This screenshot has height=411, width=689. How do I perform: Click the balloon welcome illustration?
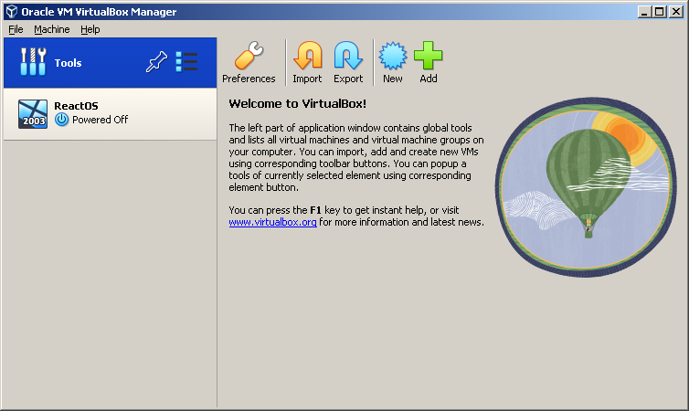(x=586, y=187)
